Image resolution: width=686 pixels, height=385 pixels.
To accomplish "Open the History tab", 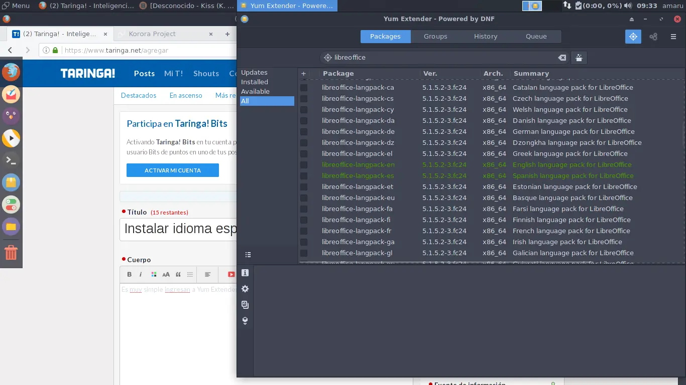I will tap(486, 37).
